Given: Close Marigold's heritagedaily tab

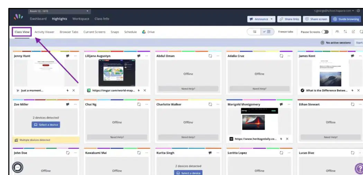Looking at the screenshot, I should click(x=287, y=139).
